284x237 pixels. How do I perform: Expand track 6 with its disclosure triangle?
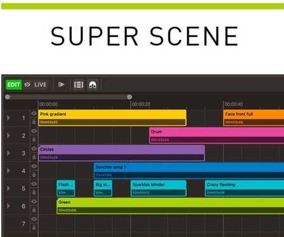coord(8,206)
